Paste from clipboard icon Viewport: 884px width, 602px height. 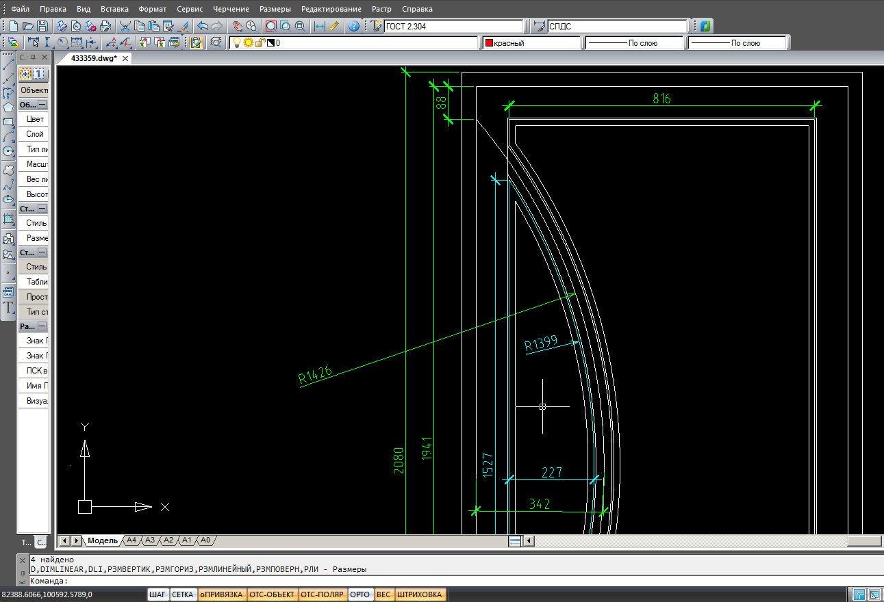tap(154, 26)
